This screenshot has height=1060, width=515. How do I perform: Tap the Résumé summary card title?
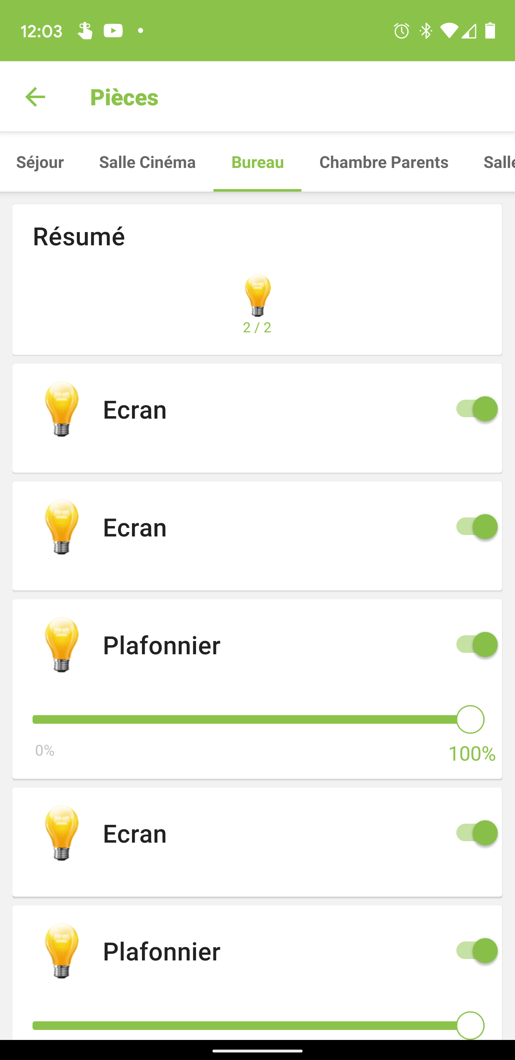click(79, 237)
